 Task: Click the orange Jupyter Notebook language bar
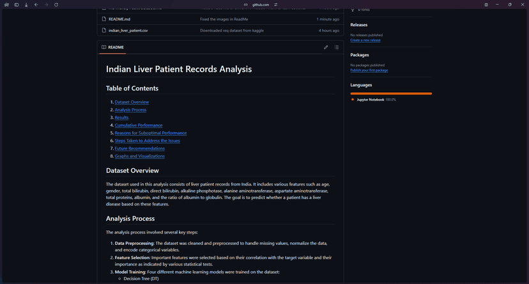391,93
